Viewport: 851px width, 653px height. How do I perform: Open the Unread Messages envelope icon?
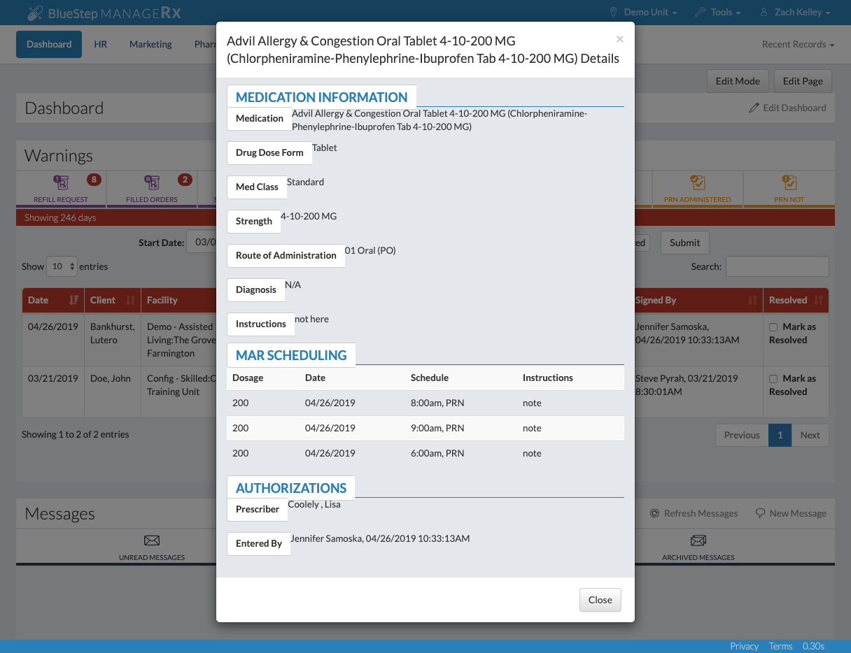click(x=152, y=540)
